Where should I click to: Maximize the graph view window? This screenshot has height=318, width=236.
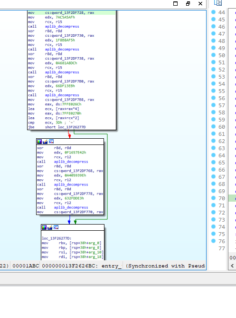[175, 4]
